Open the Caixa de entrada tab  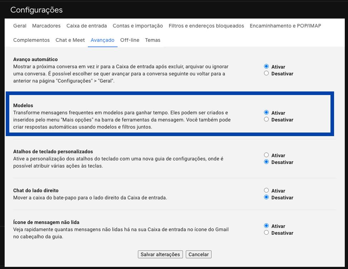pos(86,26)
